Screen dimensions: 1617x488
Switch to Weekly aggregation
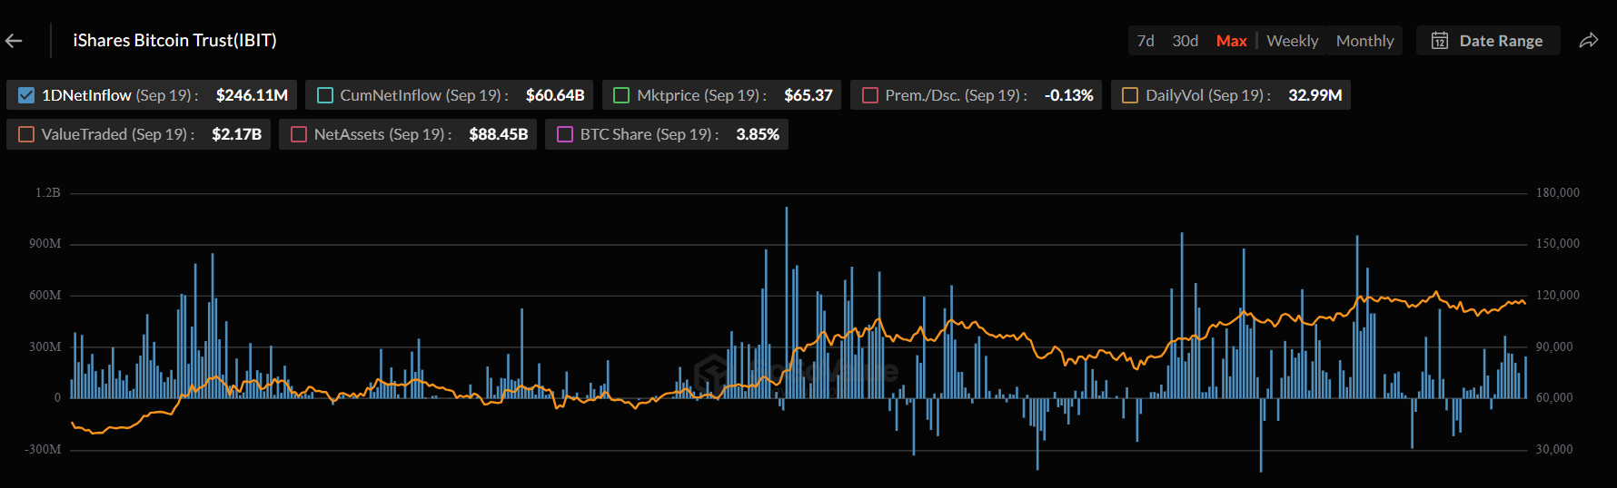(1292, 41)
